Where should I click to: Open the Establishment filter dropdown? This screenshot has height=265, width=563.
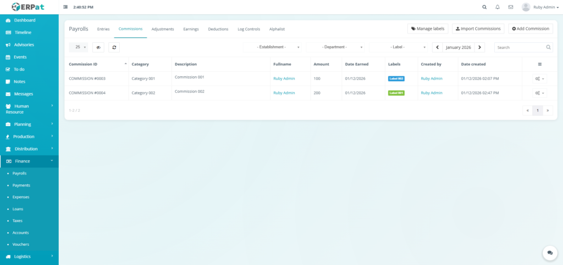(x=273, y=47)
